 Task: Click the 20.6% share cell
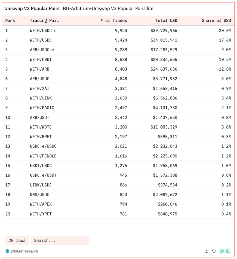pyautogui.click(x=225, y=31)
